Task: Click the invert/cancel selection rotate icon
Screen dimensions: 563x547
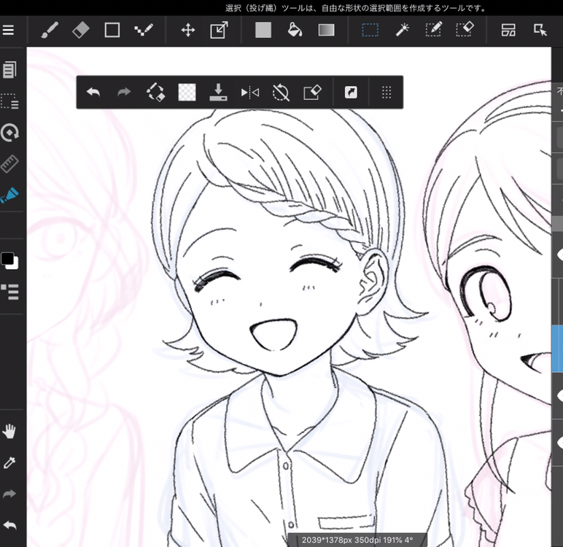Action: pos(281,93)
